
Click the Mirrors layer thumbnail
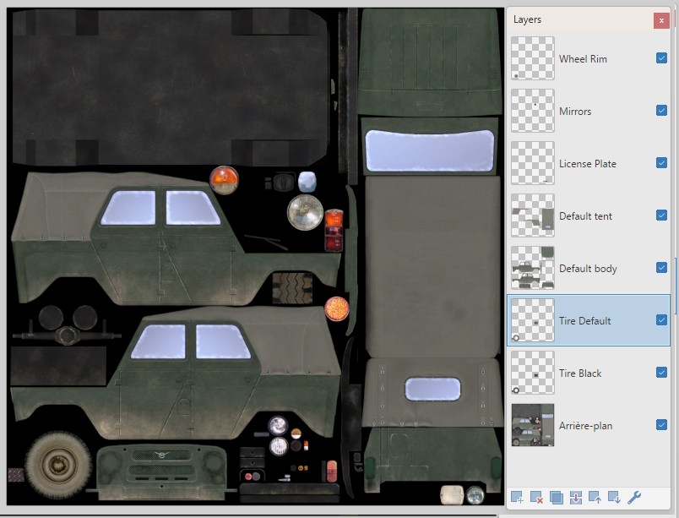coord(533,111)
